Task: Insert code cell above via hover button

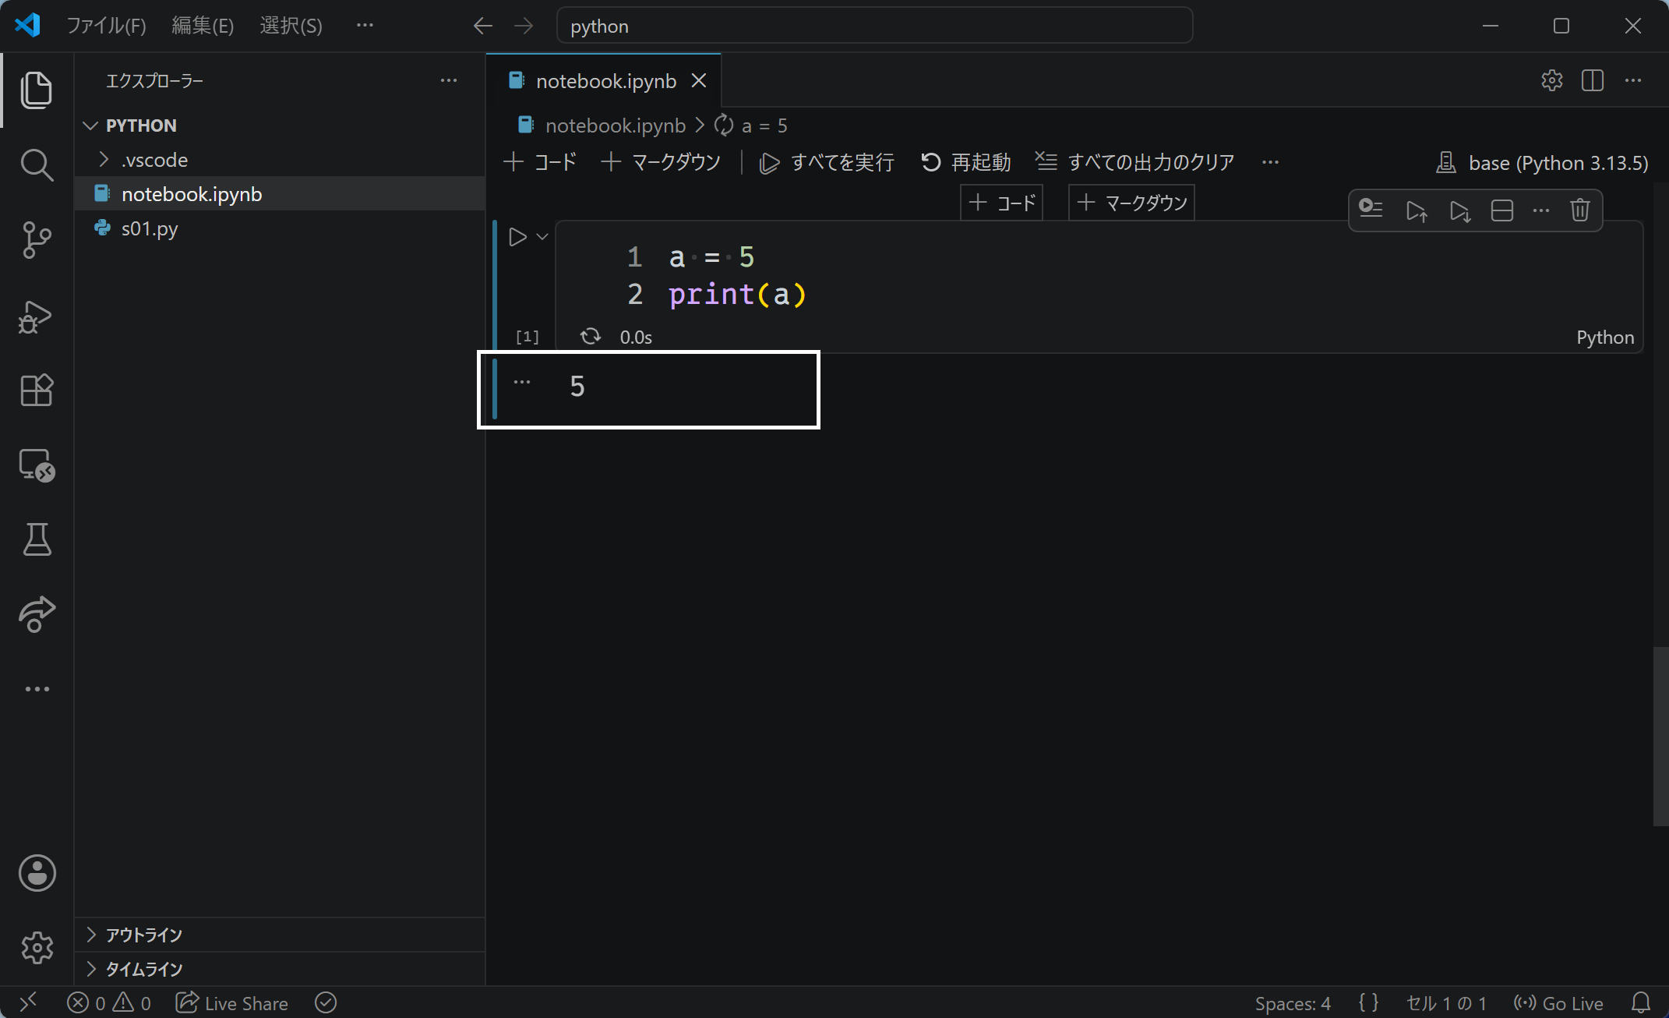Action: click(x=1001, y=203)
